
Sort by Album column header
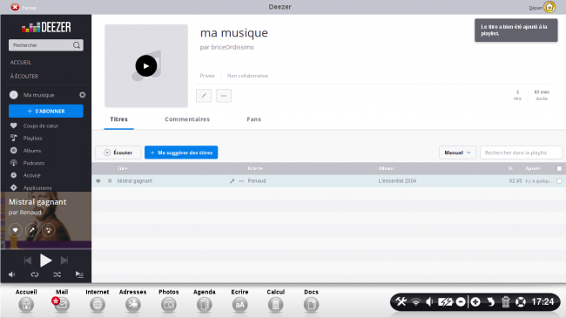pos(386,168)
